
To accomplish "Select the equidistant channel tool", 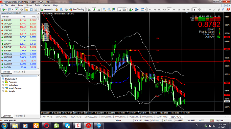I will [219, 9].
